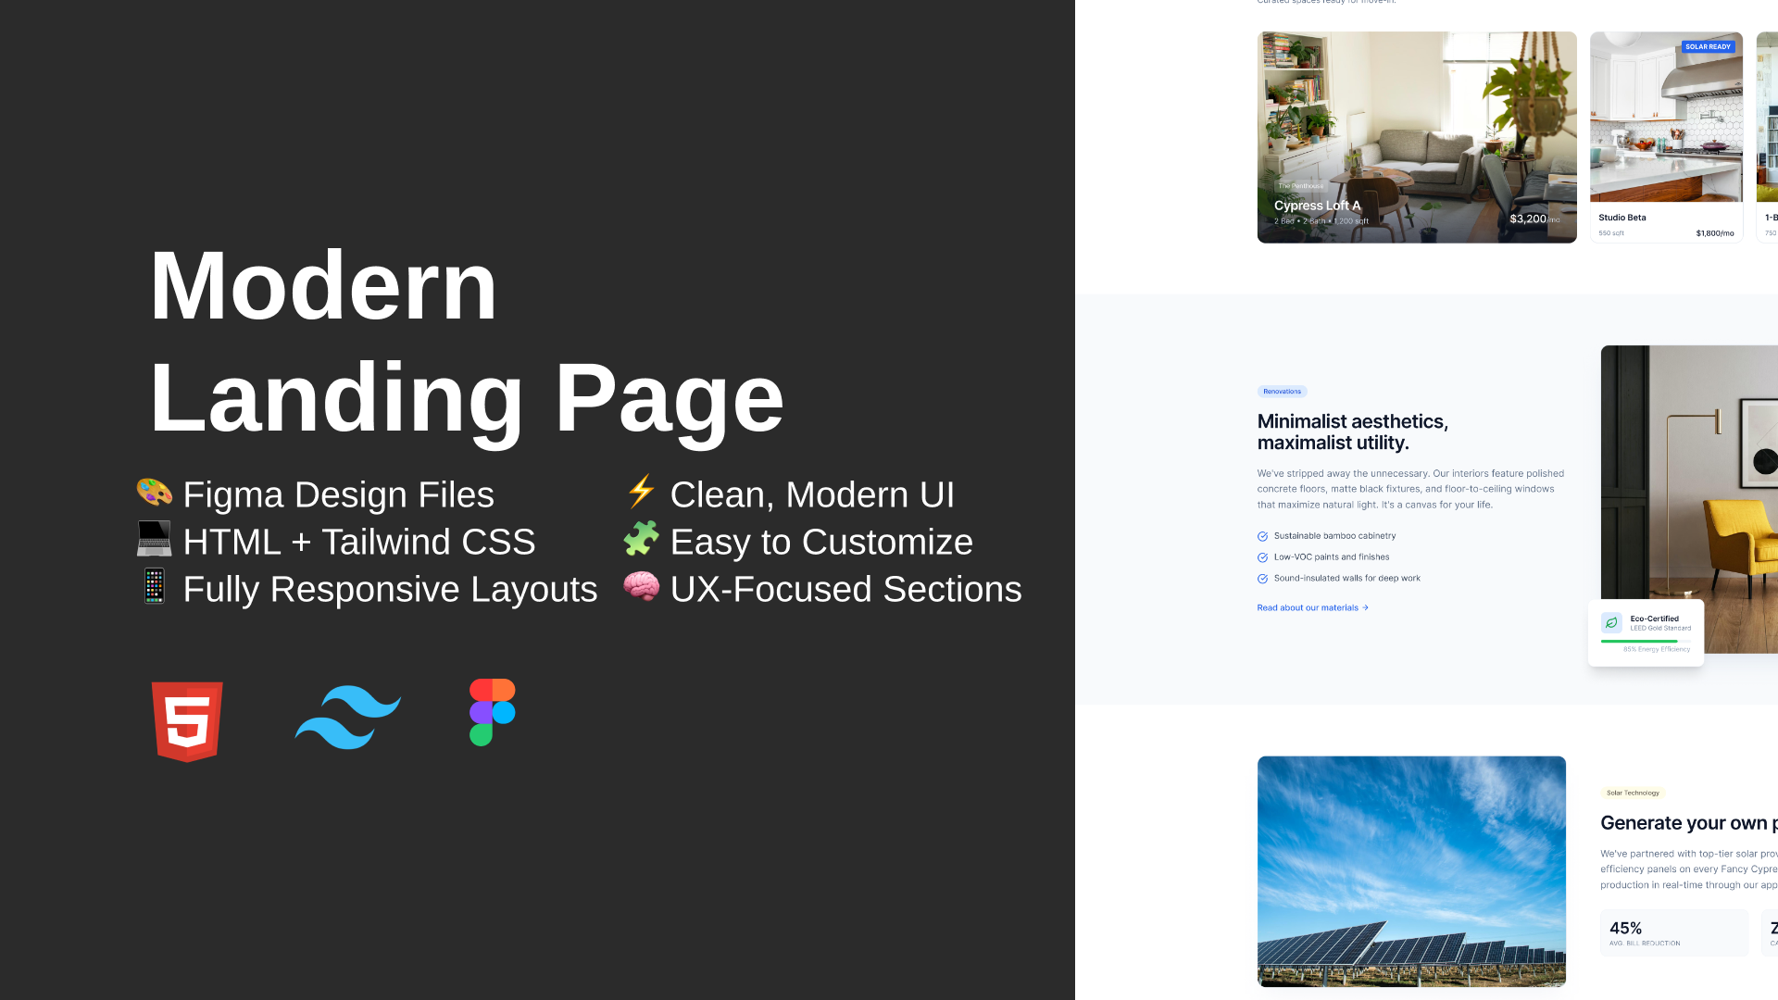Screen dimensions: 1778x1000
Task: Click the green leaf Eco-Certified icon
Action: [1611, 623]
